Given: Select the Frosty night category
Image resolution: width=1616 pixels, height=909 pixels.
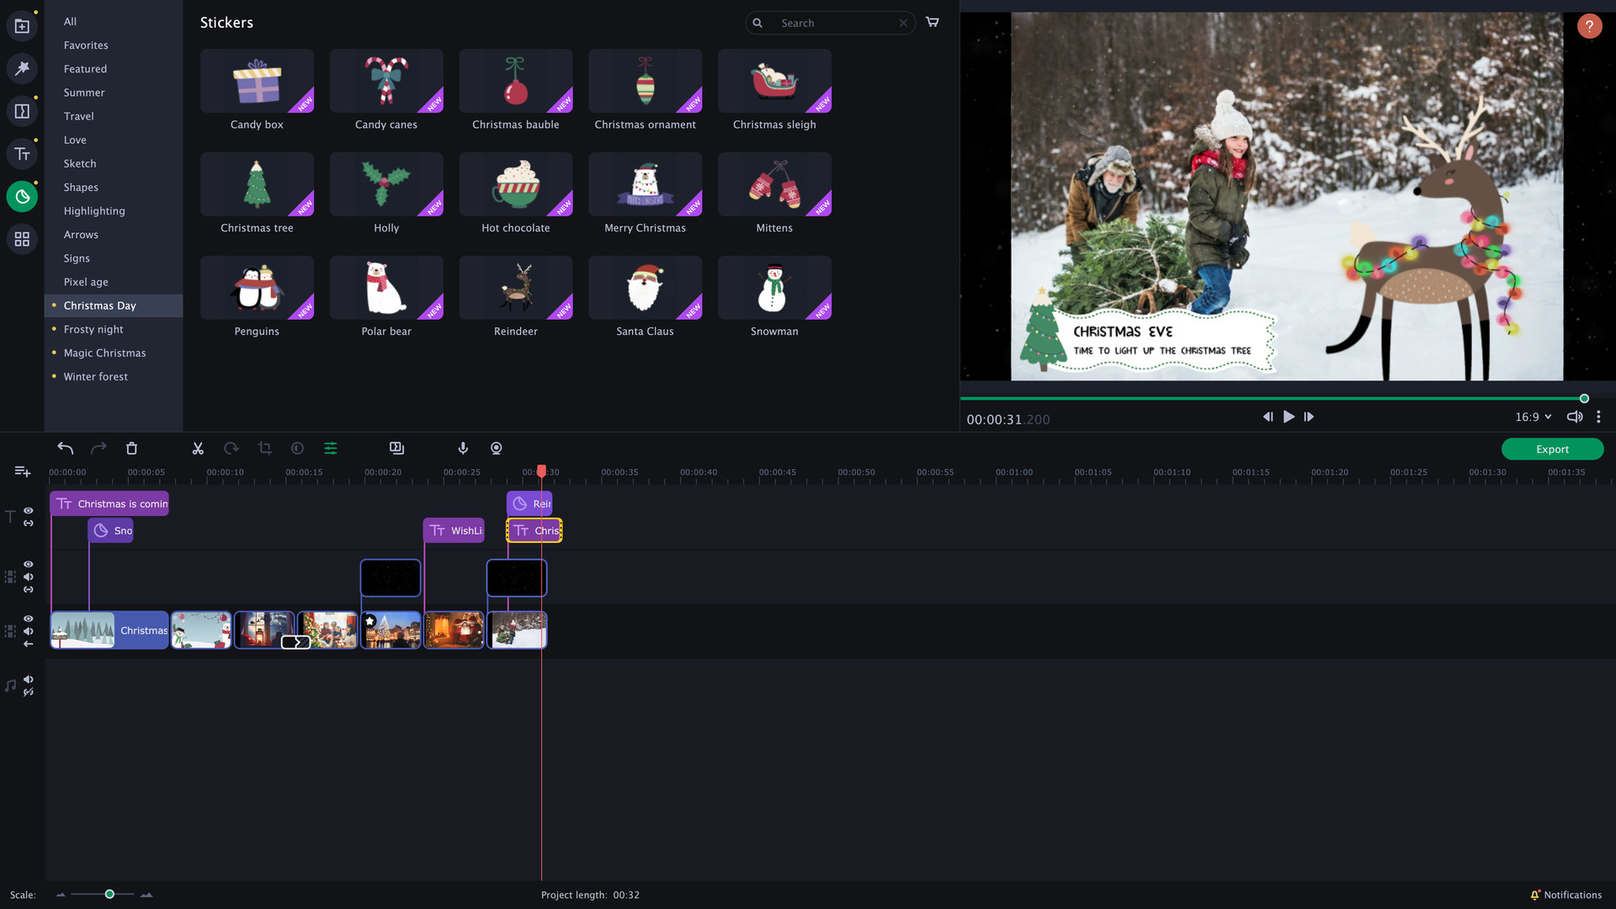Looking at the screenshot, I should [93, 329].
